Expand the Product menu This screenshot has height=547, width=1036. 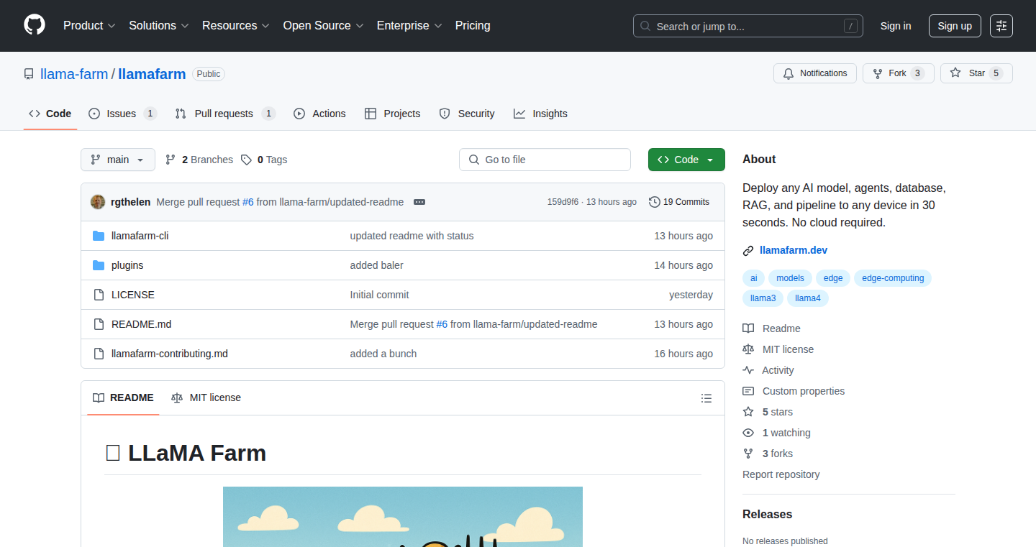coord(89,26)
